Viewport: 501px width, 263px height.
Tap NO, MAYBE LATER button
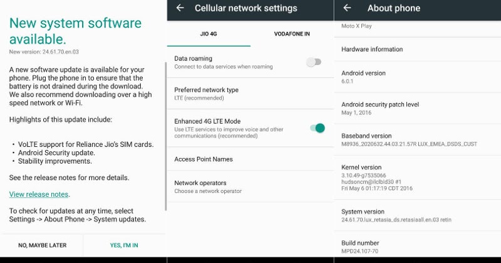[43, 245]
